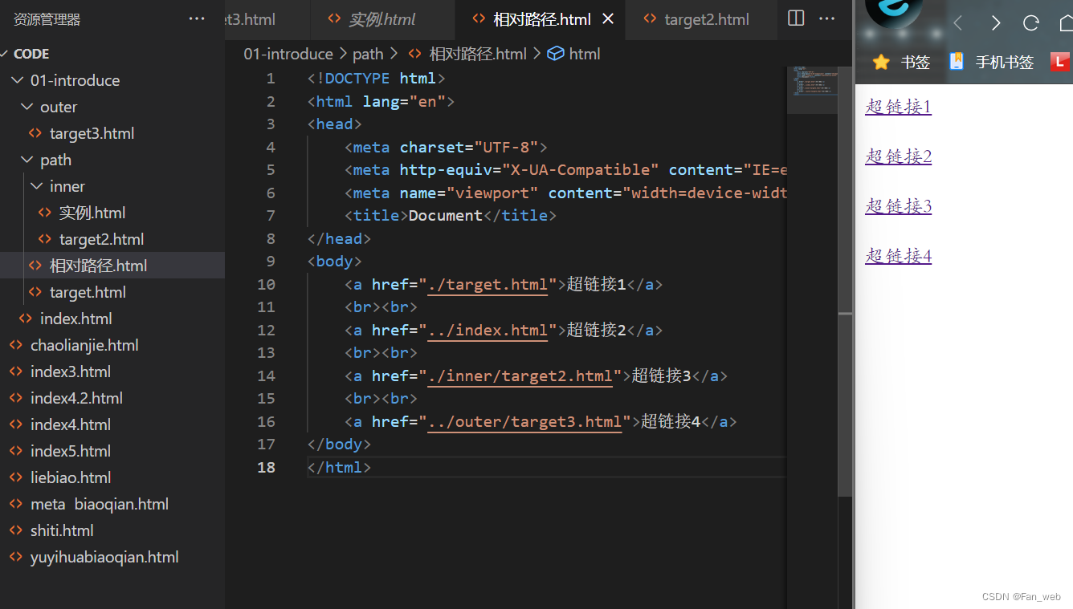
Task: Collapse the CODE workspace section
Action: [x=31, y=54]
